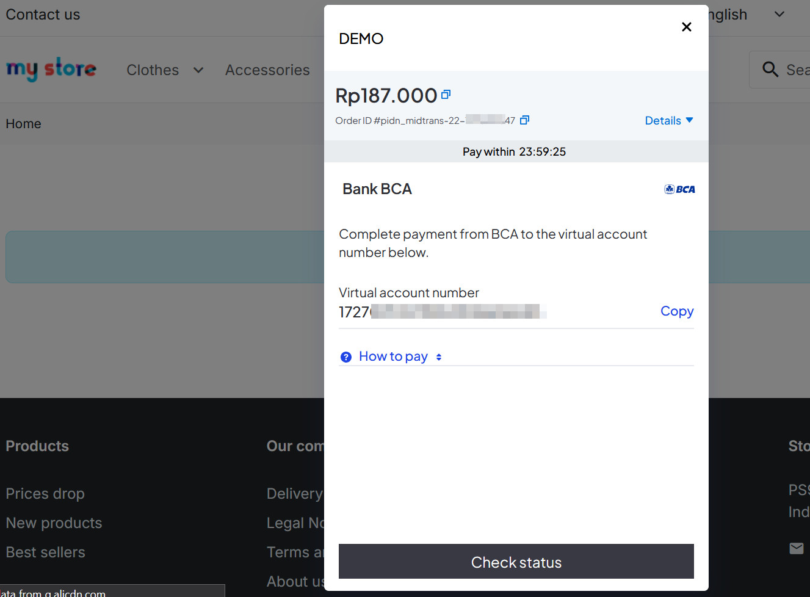Open the Accessories menu

(267, 70)
